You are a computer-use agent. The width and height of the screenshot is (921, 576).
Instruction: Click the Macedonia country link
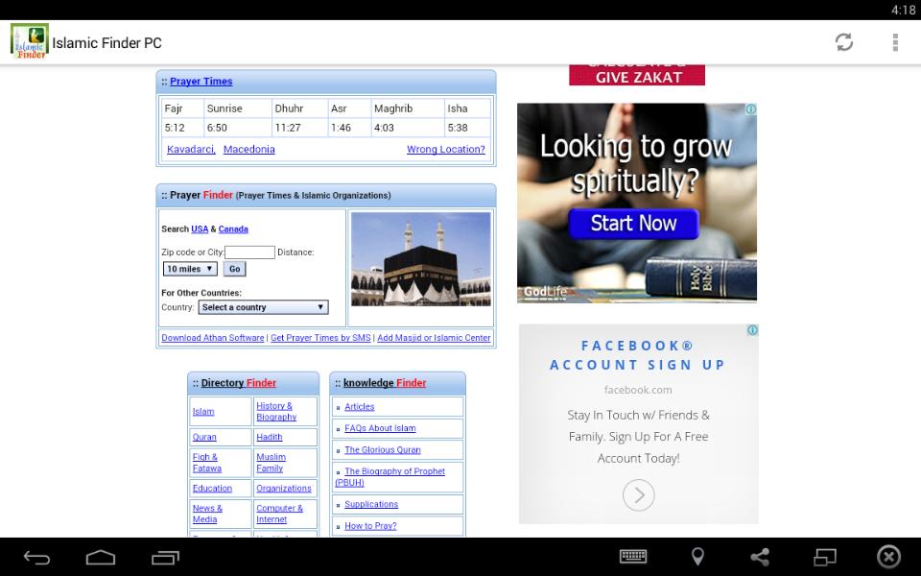tap(249, 150)
